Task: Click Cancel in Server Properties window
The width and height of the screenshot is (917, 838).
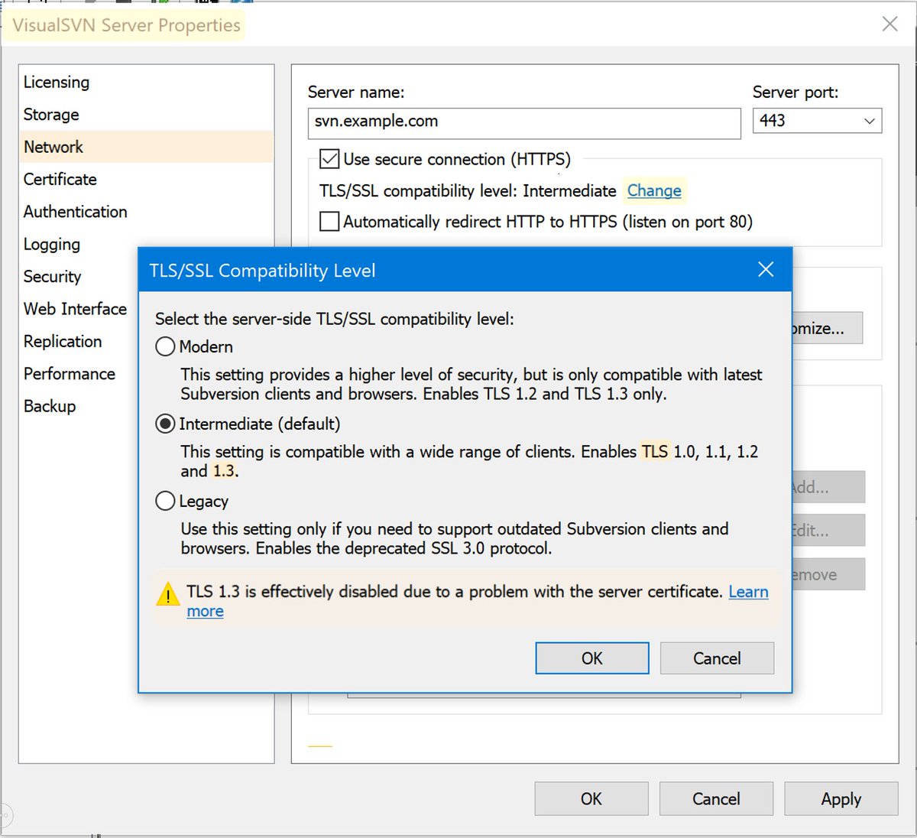Action: pyautogui.click(x=716, y=799)
